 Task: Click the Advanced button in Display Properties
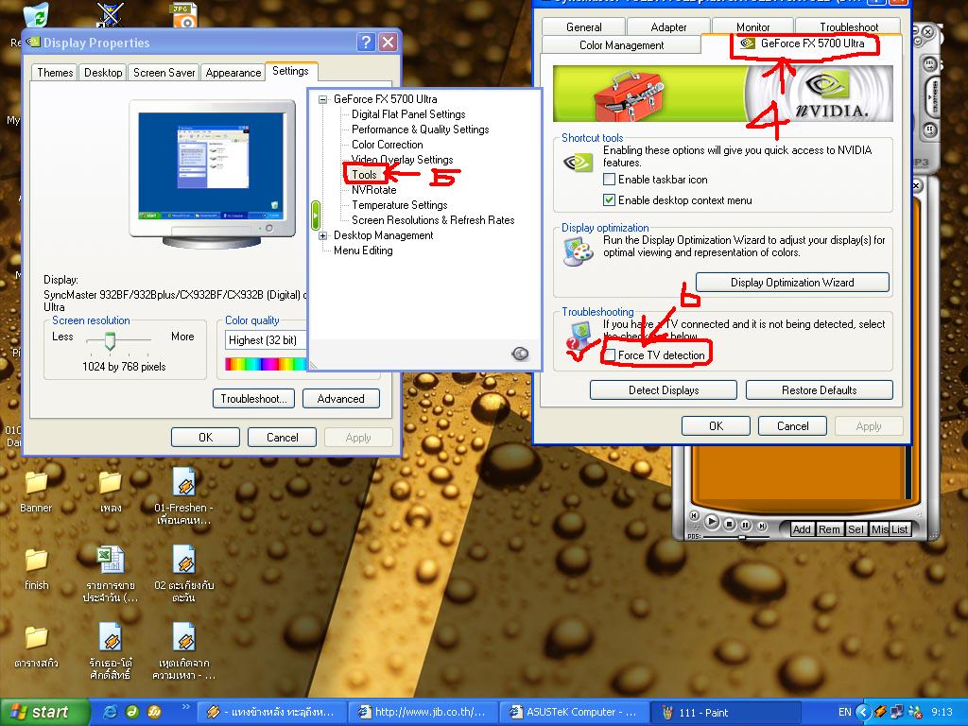pyautogui.click(x=340, y=399)
